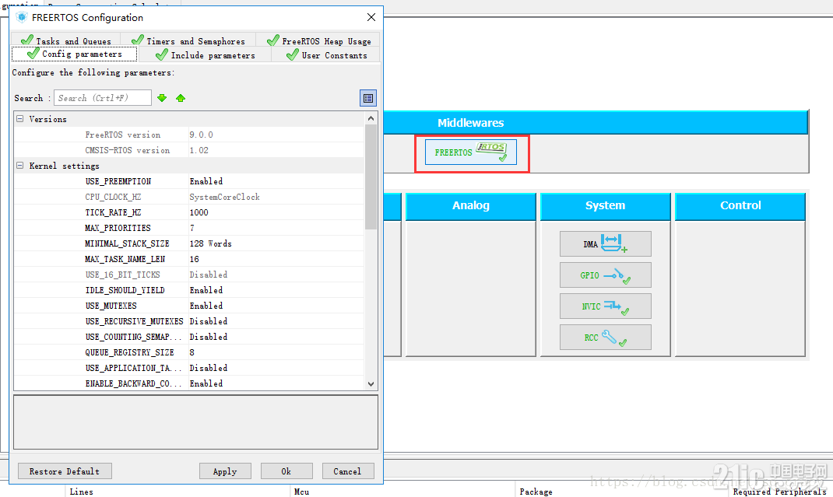Click the scrollbar down arrow in parameters list
The width and height of the screenshot is (833, 497).
coord(371,384)
